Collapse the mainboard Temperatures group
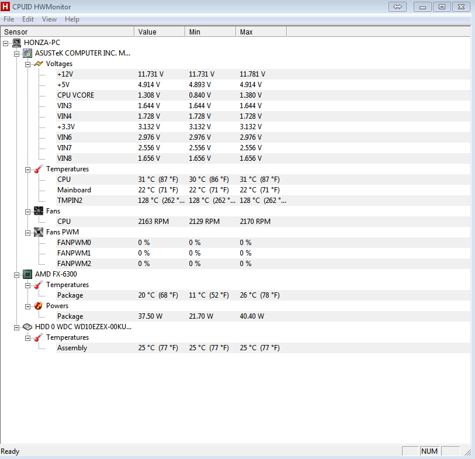 click(27, 170)
